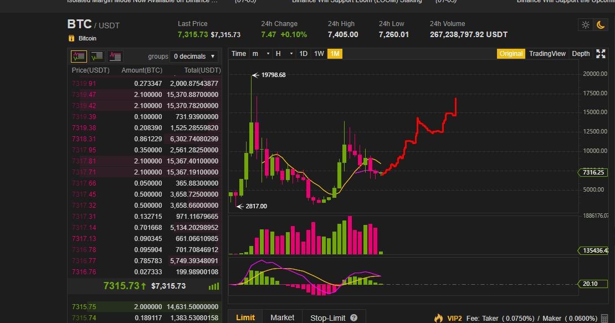Click the VIP2 flame icon
615x323 pixels.
[438, 319]
